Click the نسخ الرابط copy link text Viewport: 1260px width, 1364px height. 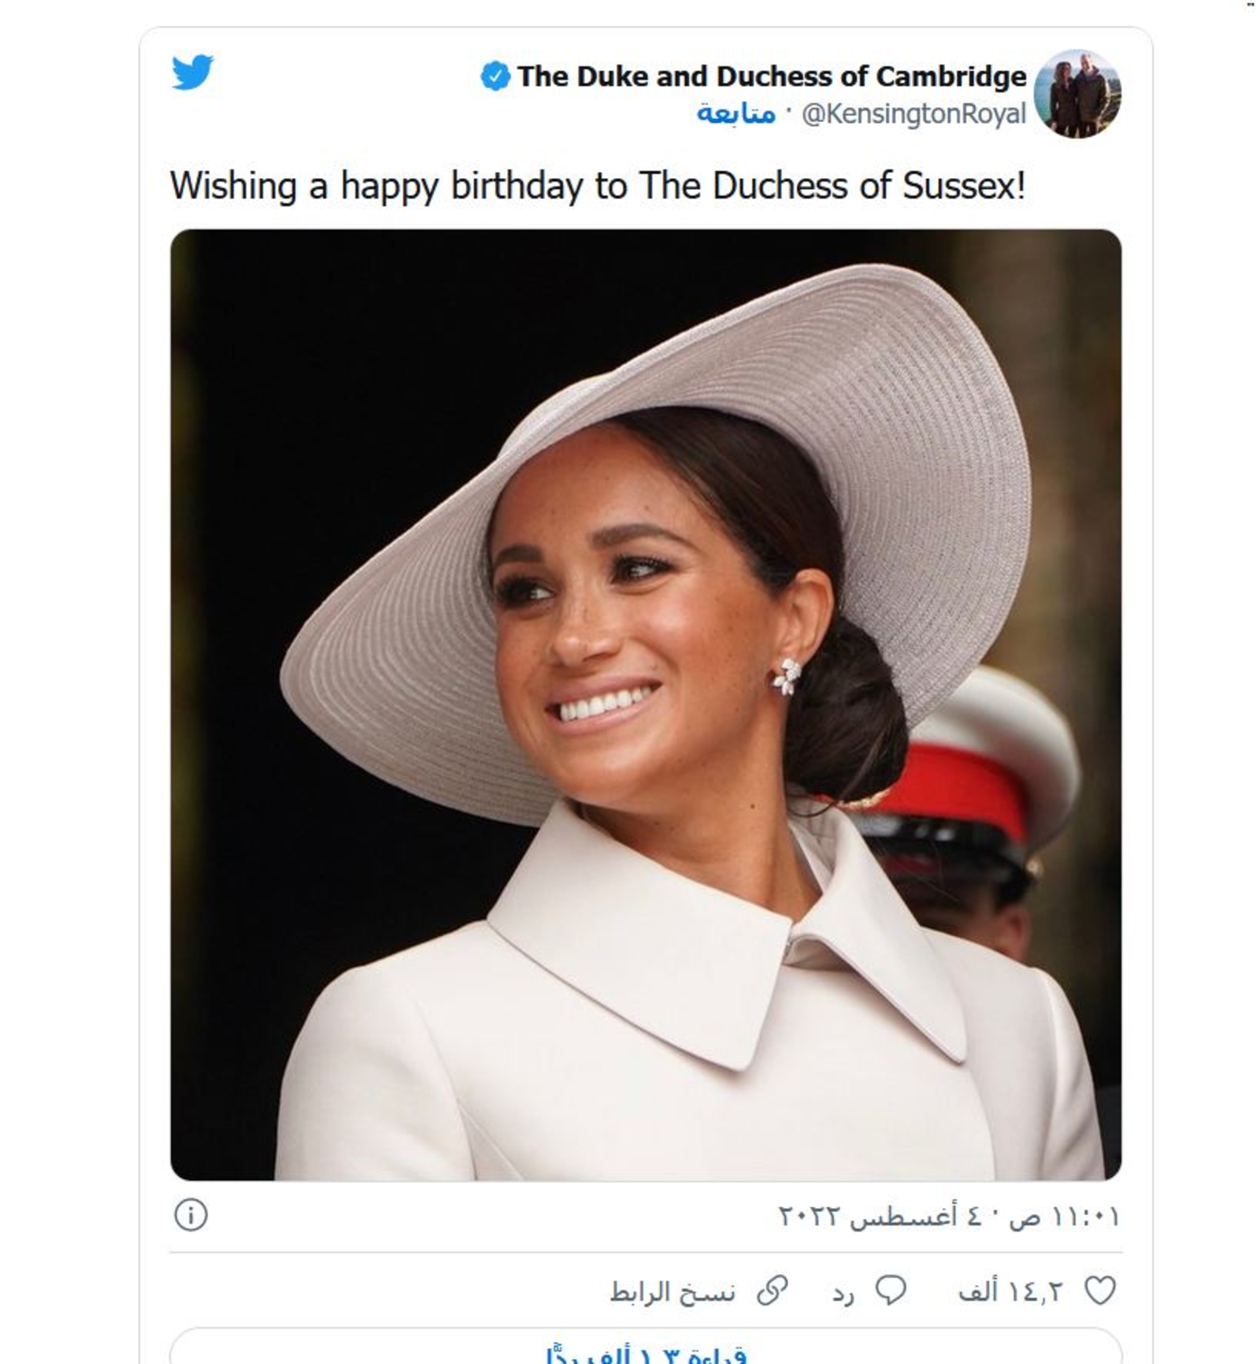click(673, 1292)
